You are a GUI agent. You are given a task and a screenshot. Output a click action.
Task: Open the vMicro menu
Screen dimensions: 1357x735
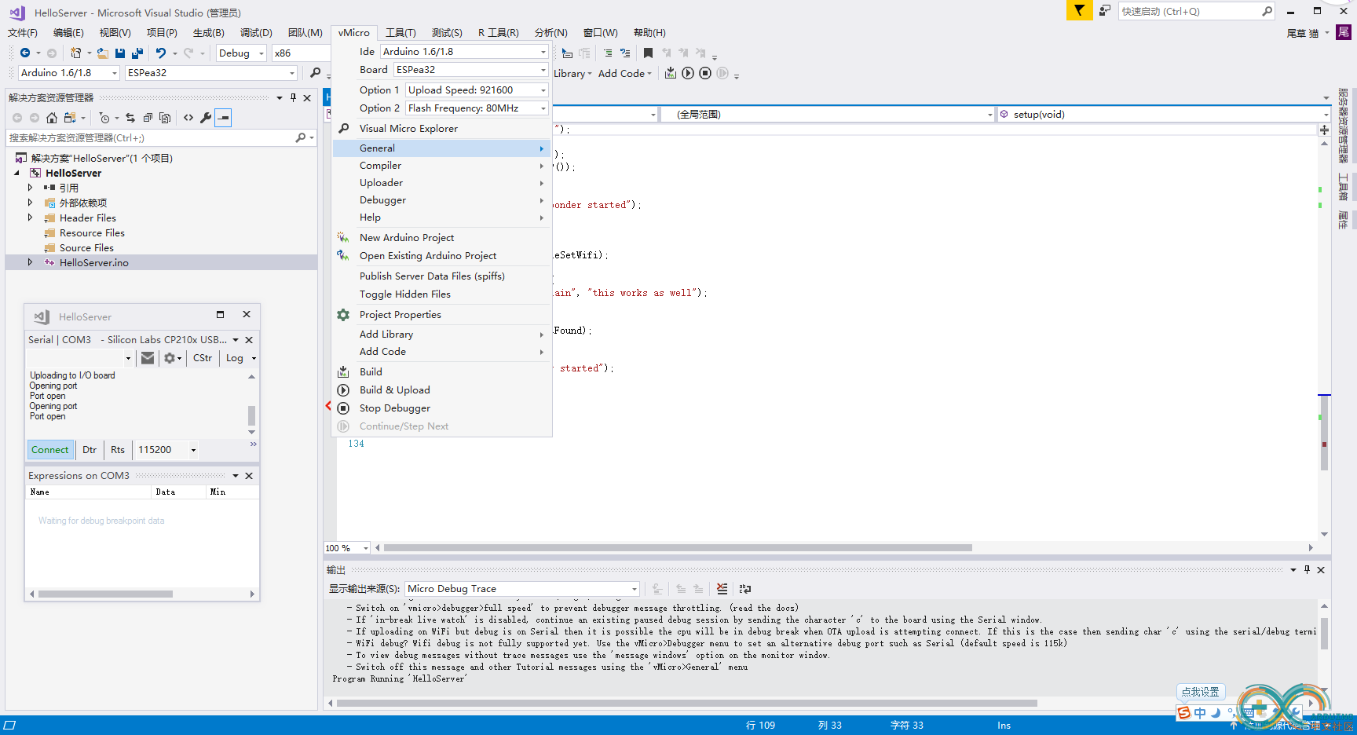354,32
